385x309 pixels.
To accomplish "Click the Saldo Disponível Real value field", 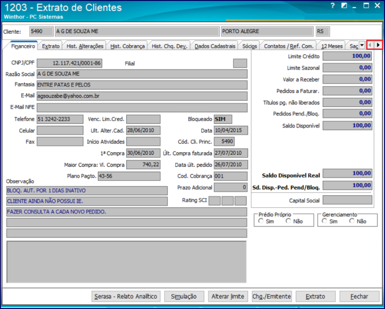I will pos(347,174).
